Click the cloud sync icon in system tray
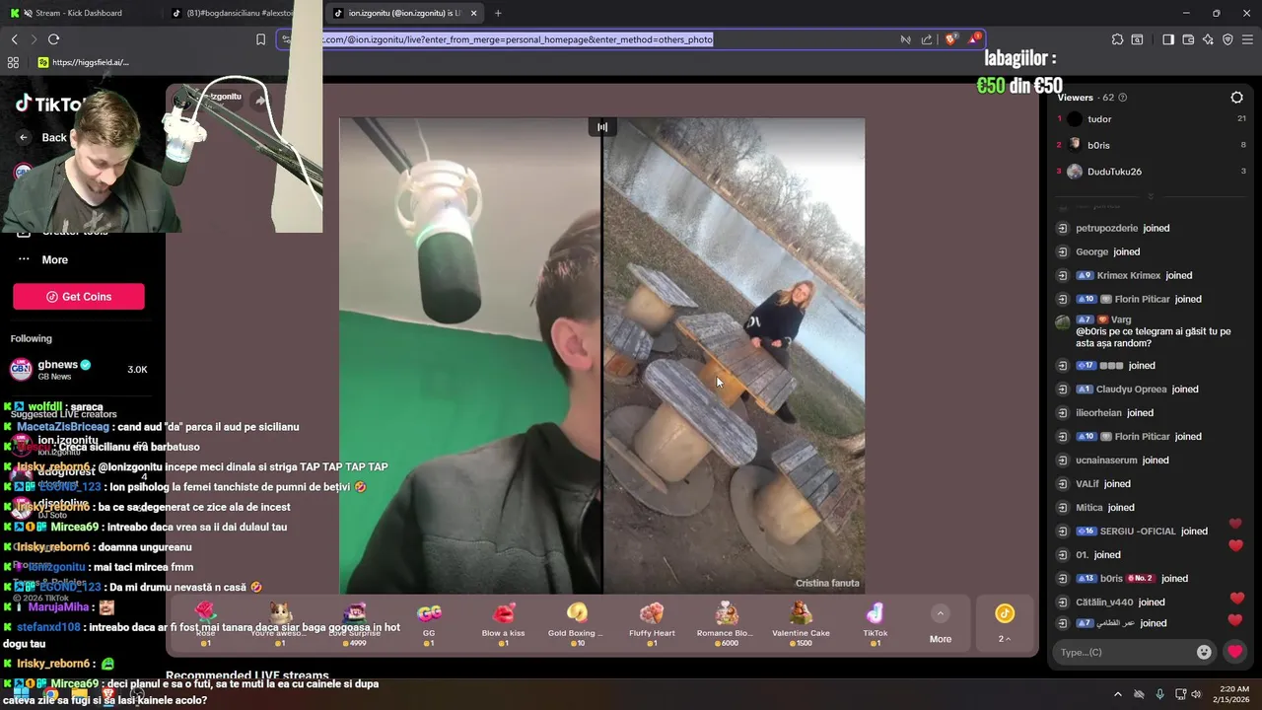Viewport: 1262px width, 710px height. [1139, 694]
